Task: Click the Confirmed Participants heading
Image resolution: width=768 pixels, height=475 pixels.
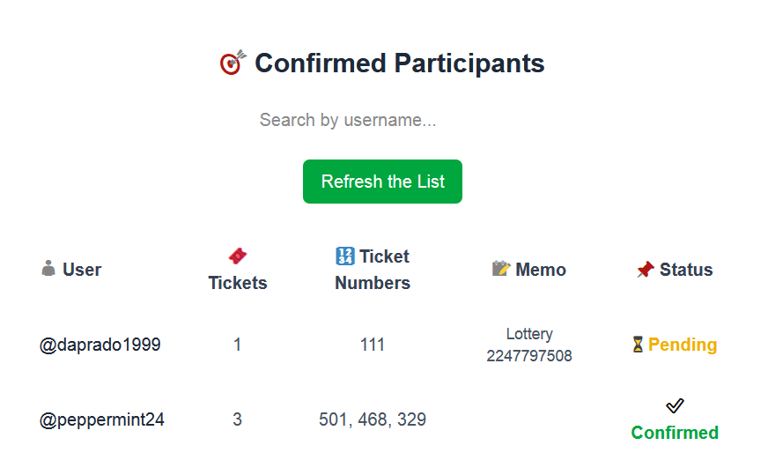Action: 399,63
